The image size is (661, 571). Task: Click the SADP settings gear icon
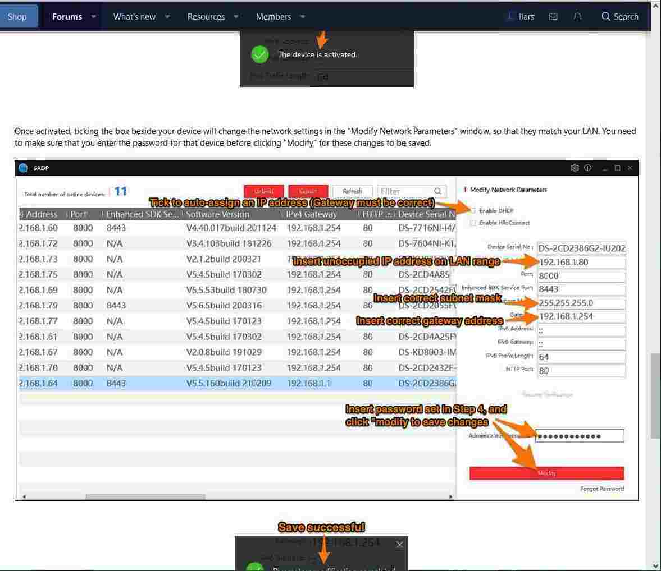(575, 168)
